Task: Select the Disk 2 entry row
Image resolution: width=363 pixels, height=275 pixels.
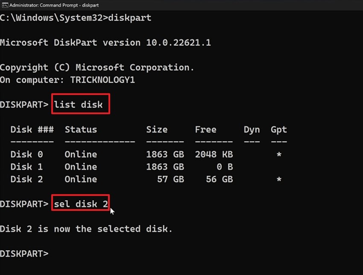Action: (128, 179)
